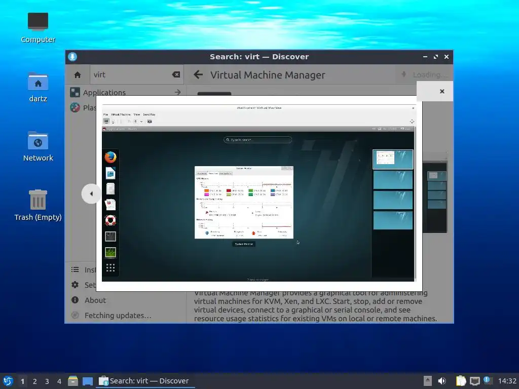The width and height of the screenshot is (519, 389).
Task: Clear the 'virt' search text
Action: (x=176, y=74)
